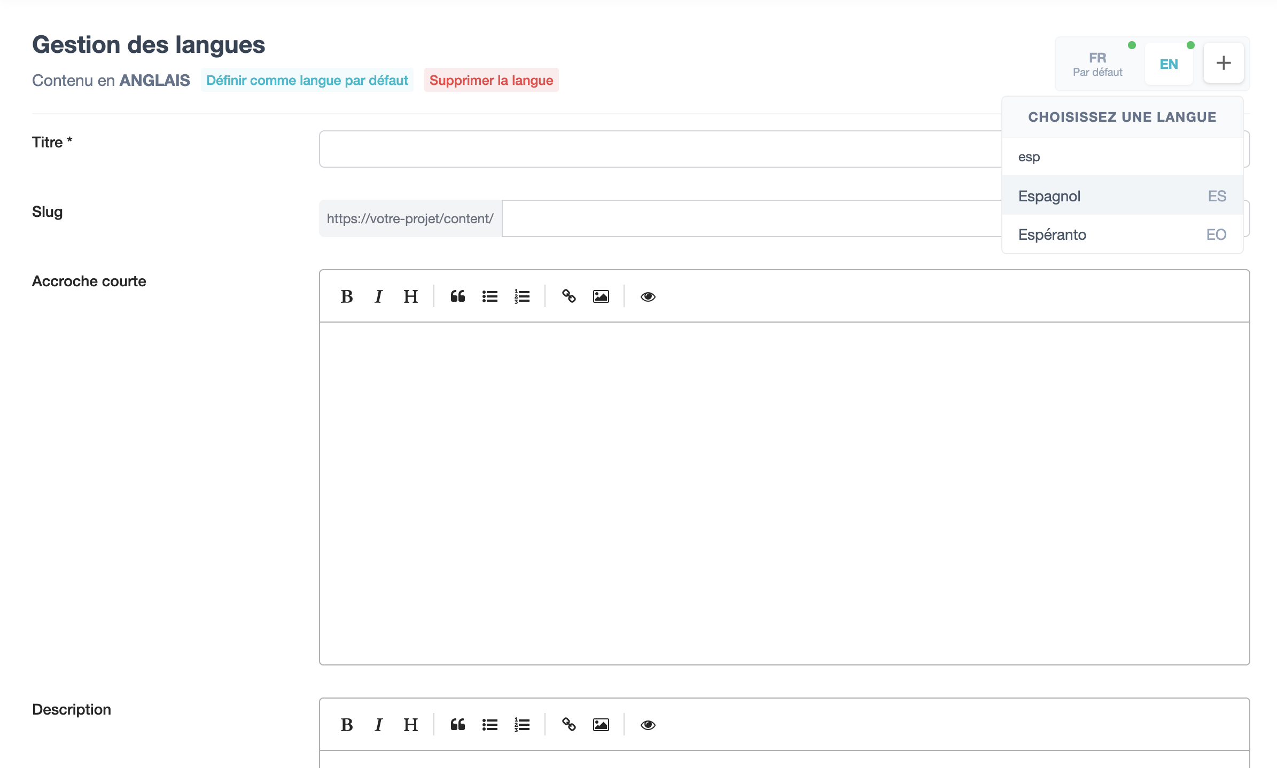The height and width of the screenshot is (768, 1277).
Task: Insert image in Accroche courte editor
Action: point(601,296)
